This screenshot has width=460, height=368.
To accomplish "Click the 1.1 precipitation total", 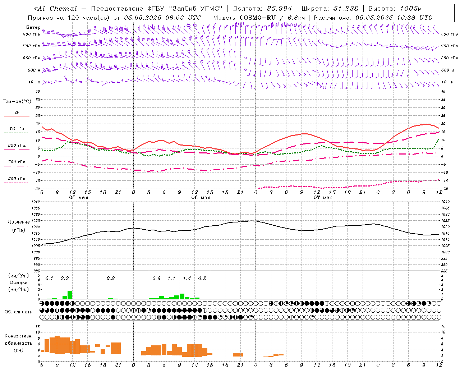I will click(x=171, y=278).
